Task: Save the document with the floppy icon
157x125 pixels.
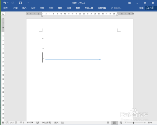Action: (x=20, y=3)
